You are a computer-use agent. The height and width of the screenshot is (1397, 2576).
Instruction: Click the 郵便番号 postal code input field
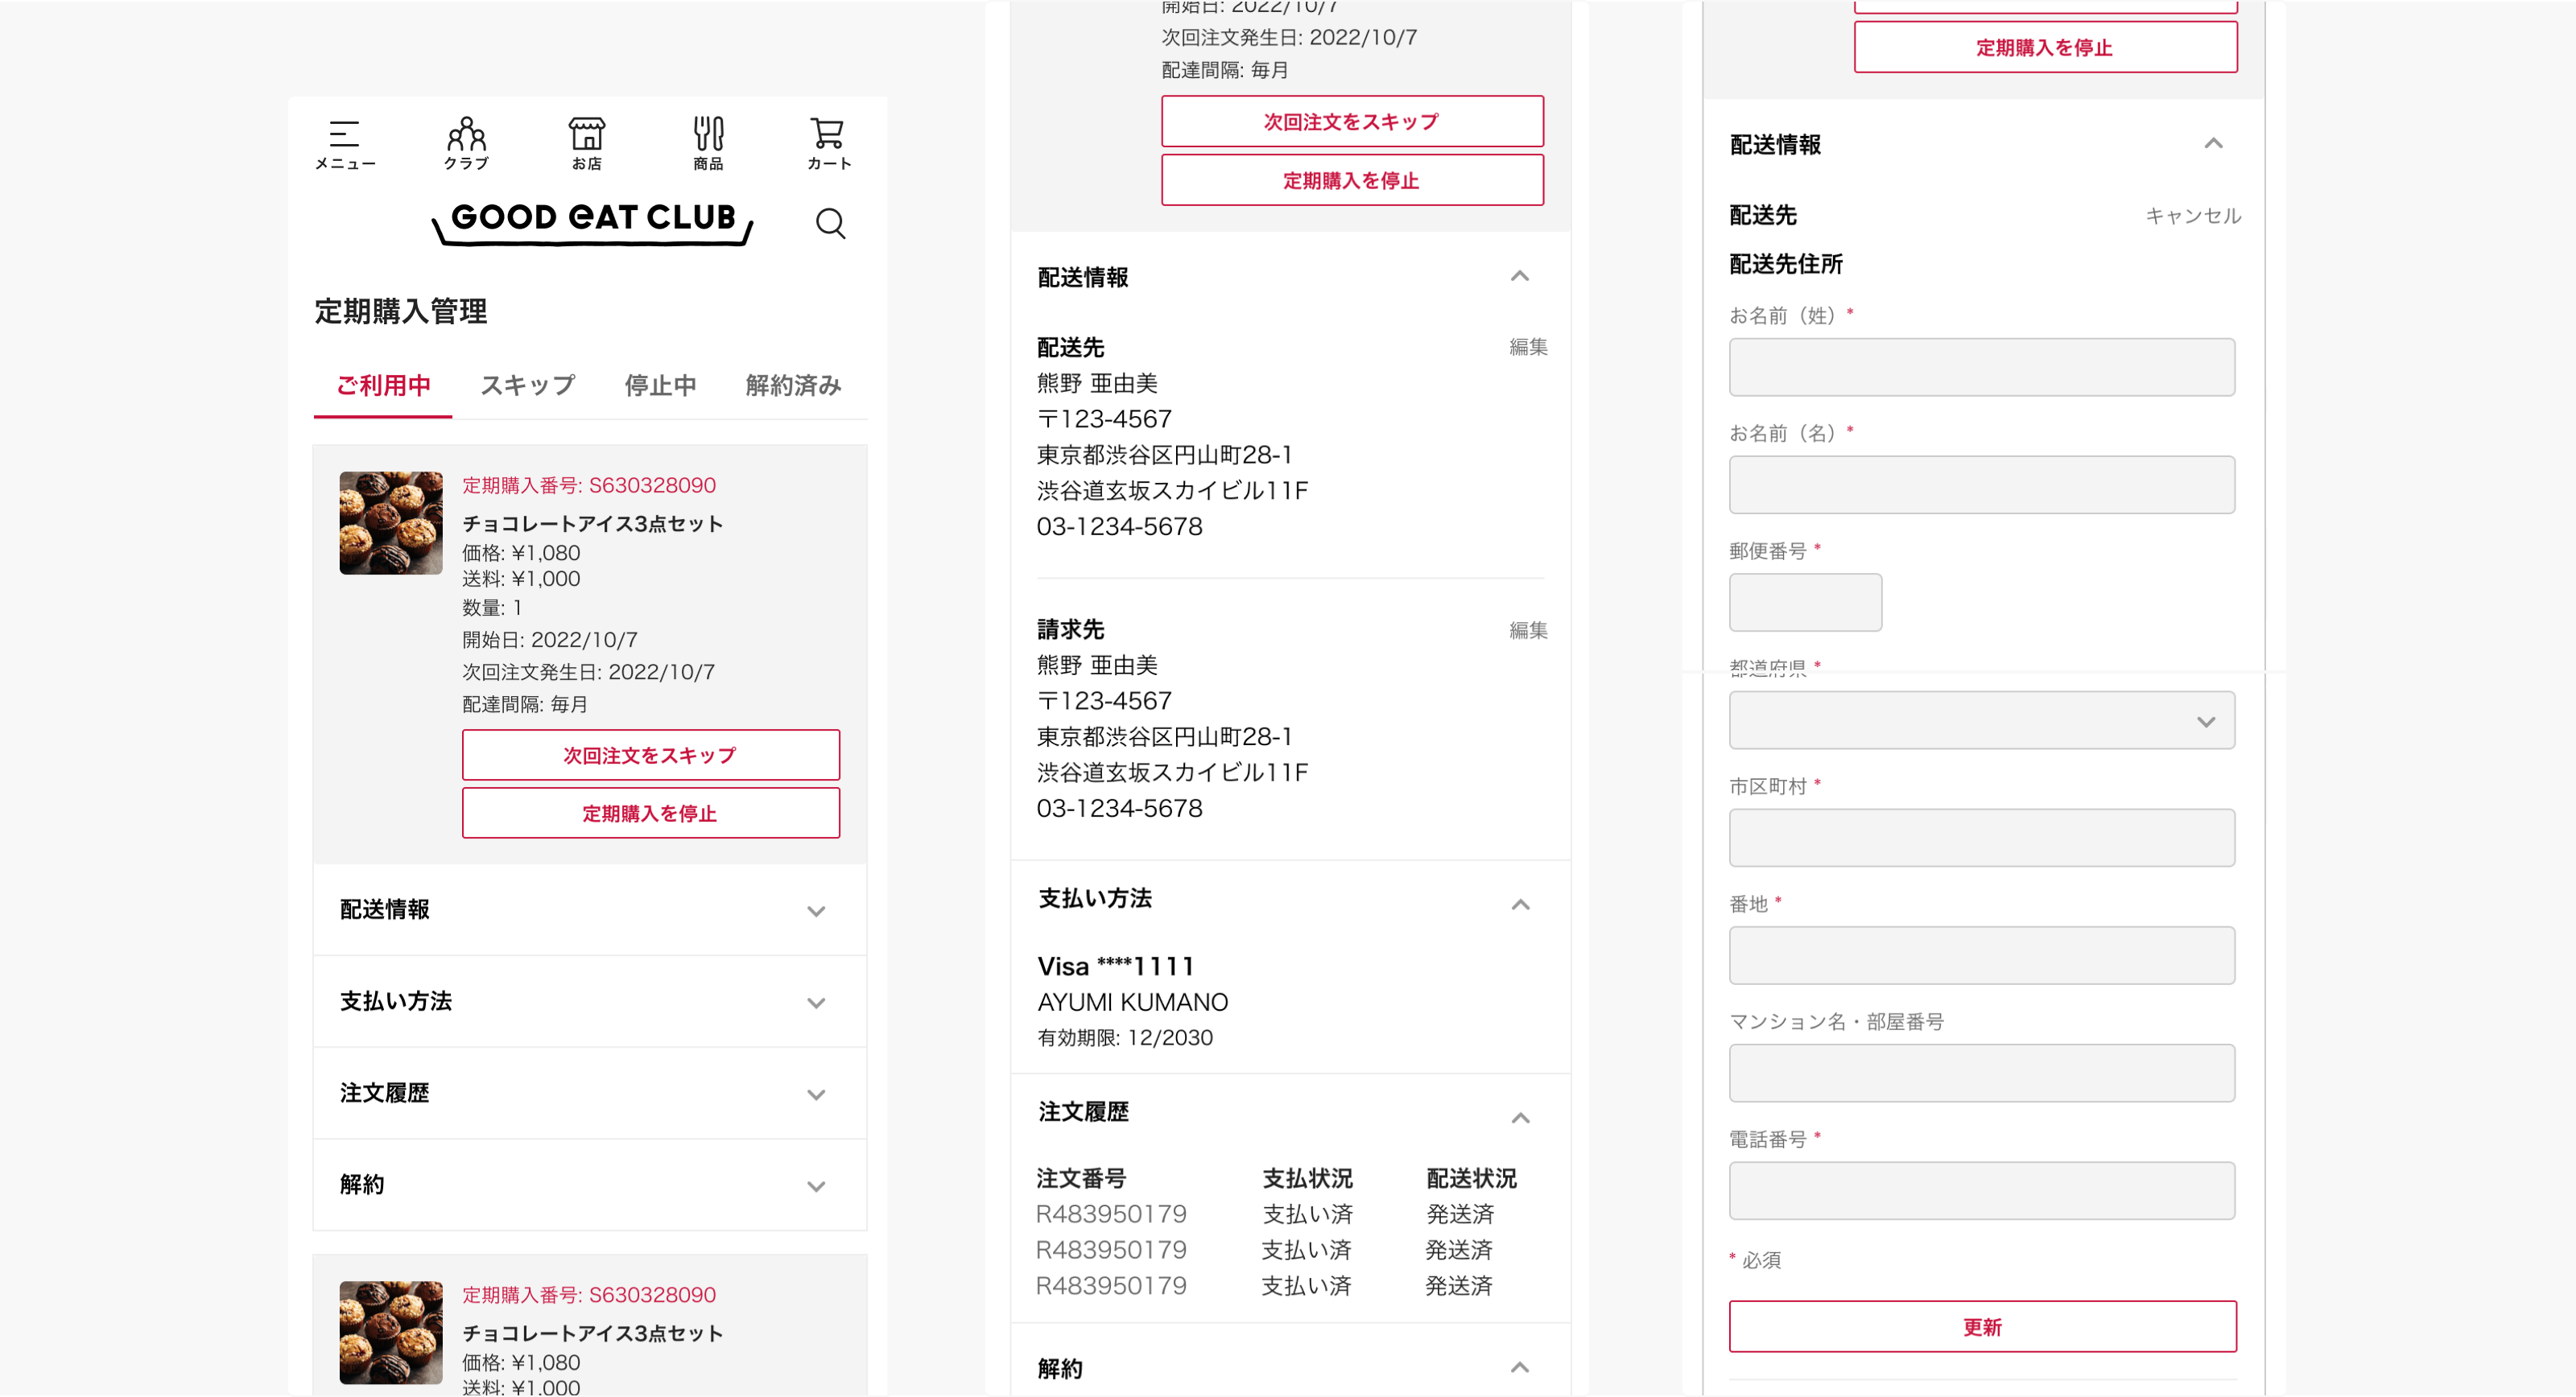(x=1805, y=602)
